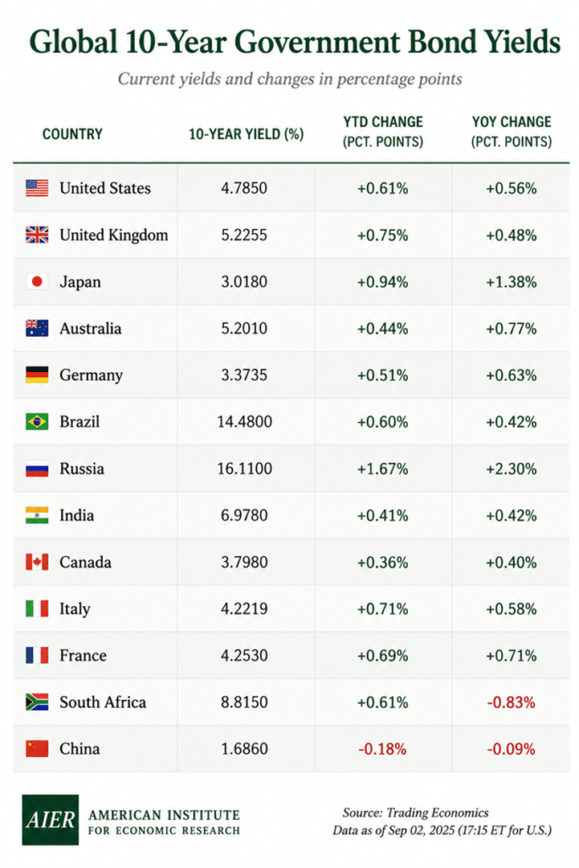Click the Canada flag icon
Viewport: 579px width, 868px height.
(37, 562)
